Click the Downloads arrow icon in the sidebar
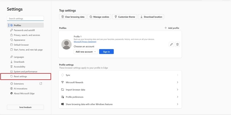The image size is (231, 115). 11,62
